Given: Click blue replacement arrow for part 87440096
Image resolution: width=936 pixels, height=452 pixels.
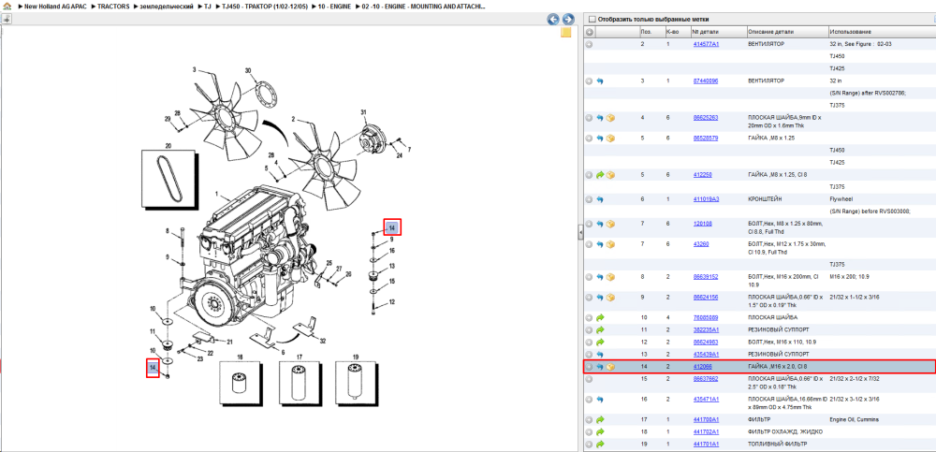Looking at the screenshot, I should [x=600, y=80].
